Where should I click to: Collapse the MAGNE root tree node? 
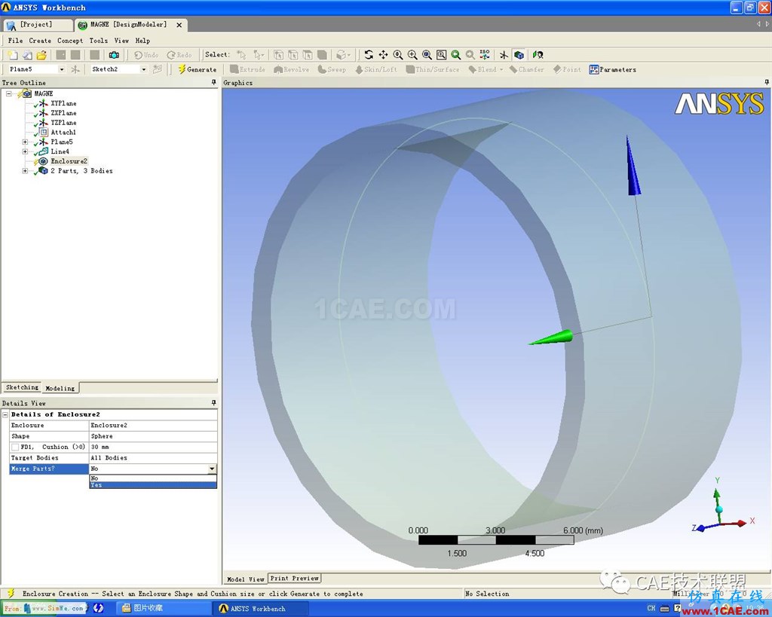(9, 93)
